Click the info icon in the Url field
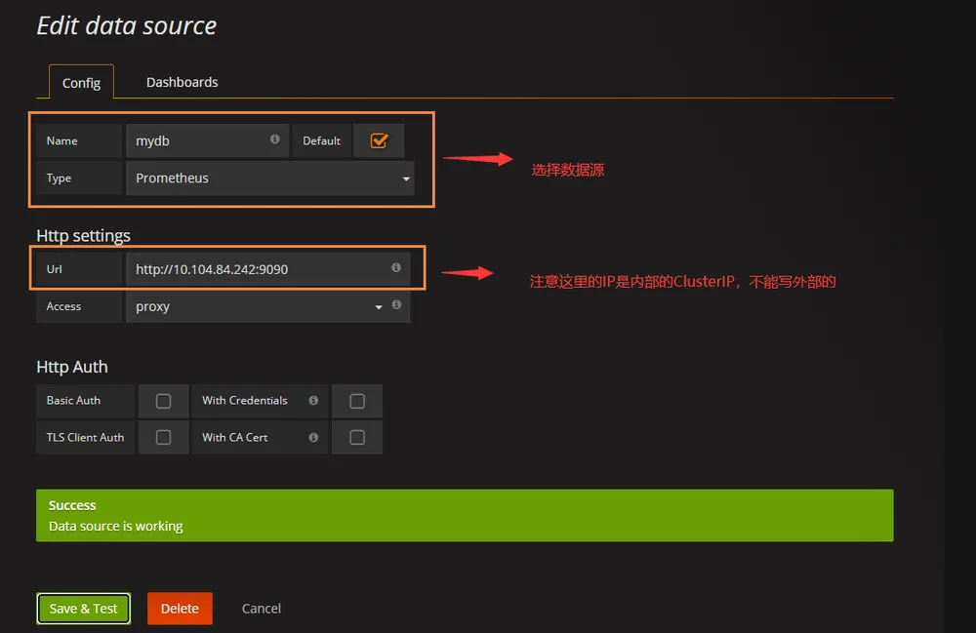The width and height of the screenshot is (976, 633). click(x=396, y=267)
